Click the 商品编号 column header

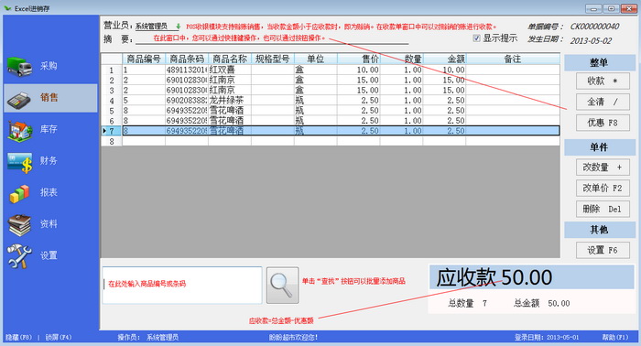coord(144,59)
